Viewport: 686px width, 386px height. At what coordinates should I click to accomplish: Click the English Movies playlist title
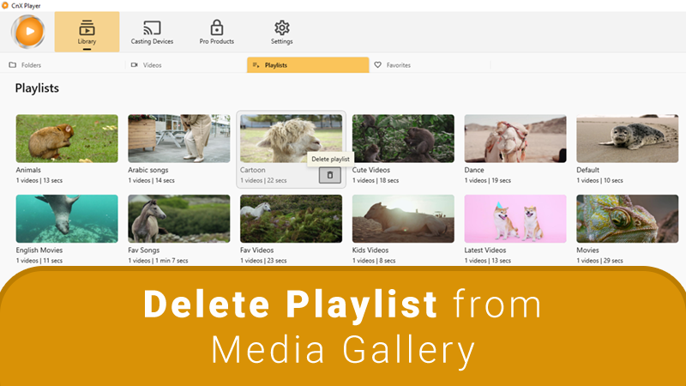coord(39,250)
